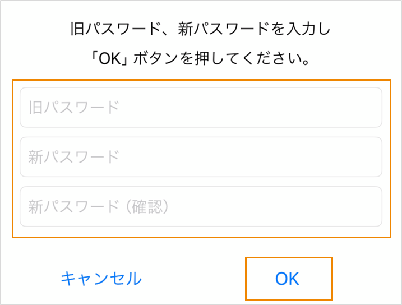402x305 pixels.
Task: Select the first field labeled 旧パスワード
Action: pyautogui.click(x=201, y=107)
